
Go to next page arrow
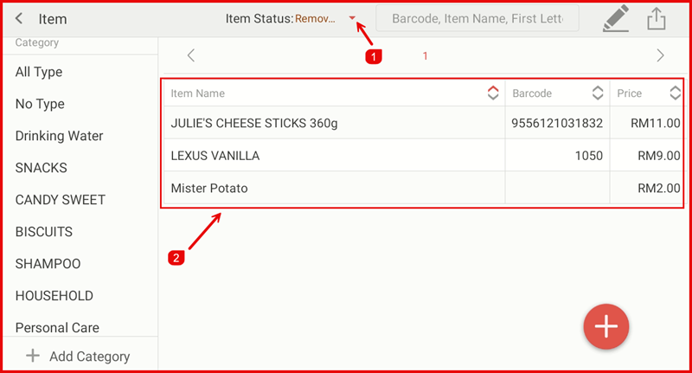pyautogui.click(x=661, y=55)
